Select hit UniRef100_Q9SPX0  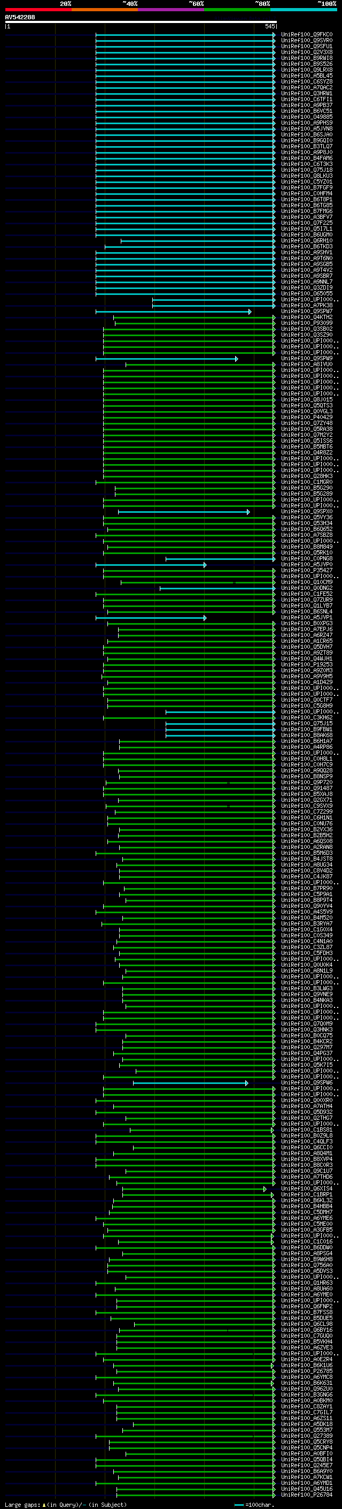pyautogui.click(x=306, y=512)
